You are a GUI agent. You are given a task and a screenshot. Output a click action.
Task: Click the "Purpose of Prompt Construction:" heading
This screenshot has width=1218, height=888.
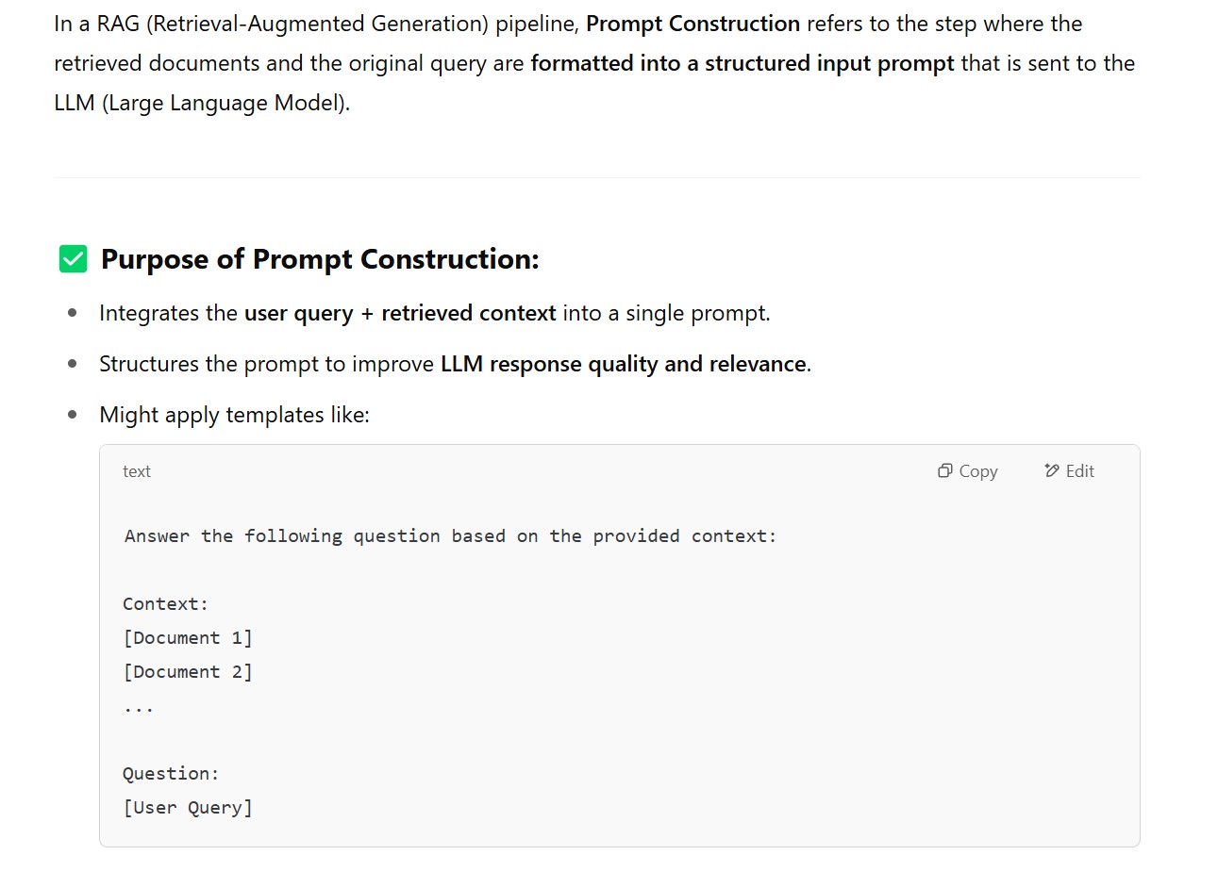pyautogui.click(x=320, y=259)
